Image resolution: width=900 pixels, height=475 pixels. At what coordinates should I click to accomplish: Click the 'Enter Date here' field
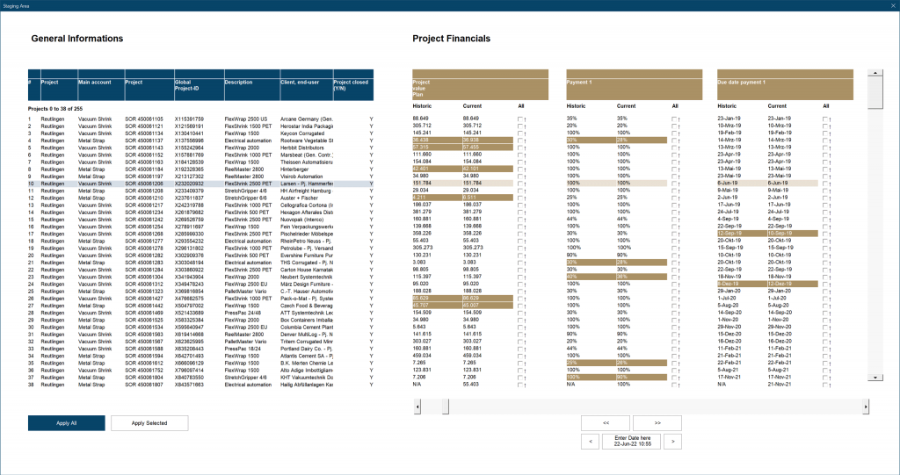(633, 441)
